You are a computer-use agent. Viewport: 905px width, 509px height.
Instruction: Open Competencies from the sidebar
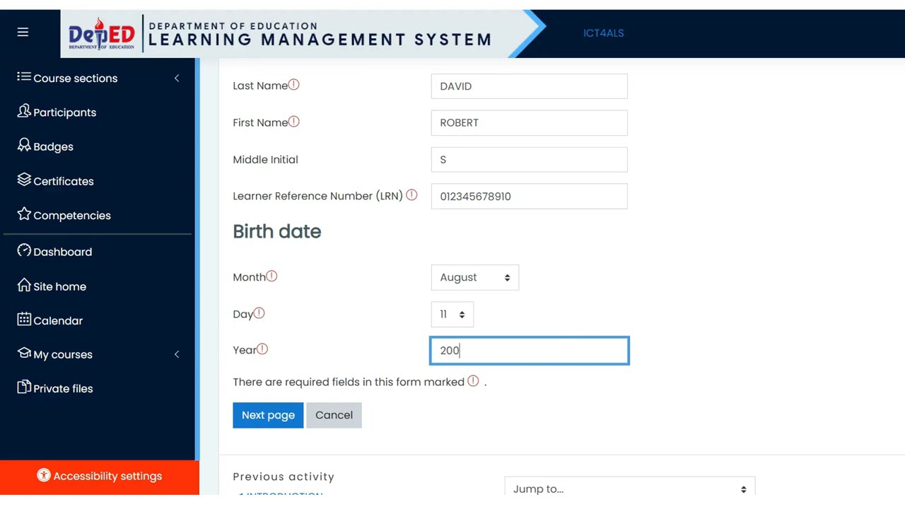pyautogui.click(x=72, y=215)
